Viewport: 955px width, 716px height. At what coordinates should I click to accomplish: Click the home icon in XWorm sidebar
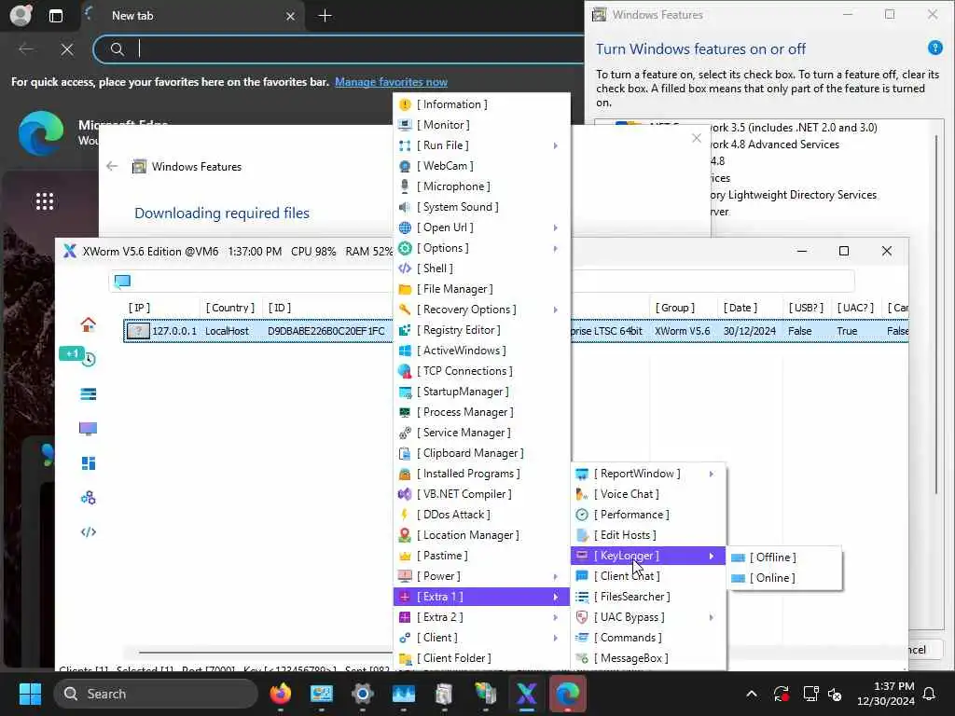pyautogui.click(x=89, y=324)
